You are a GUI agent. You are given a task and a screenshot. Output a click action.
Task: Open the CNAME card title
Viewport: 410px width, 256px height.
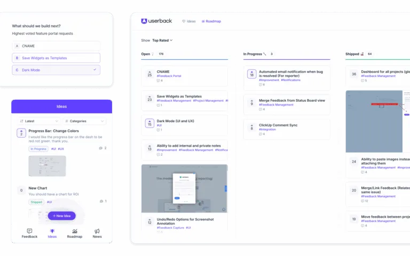click(163, 71)
